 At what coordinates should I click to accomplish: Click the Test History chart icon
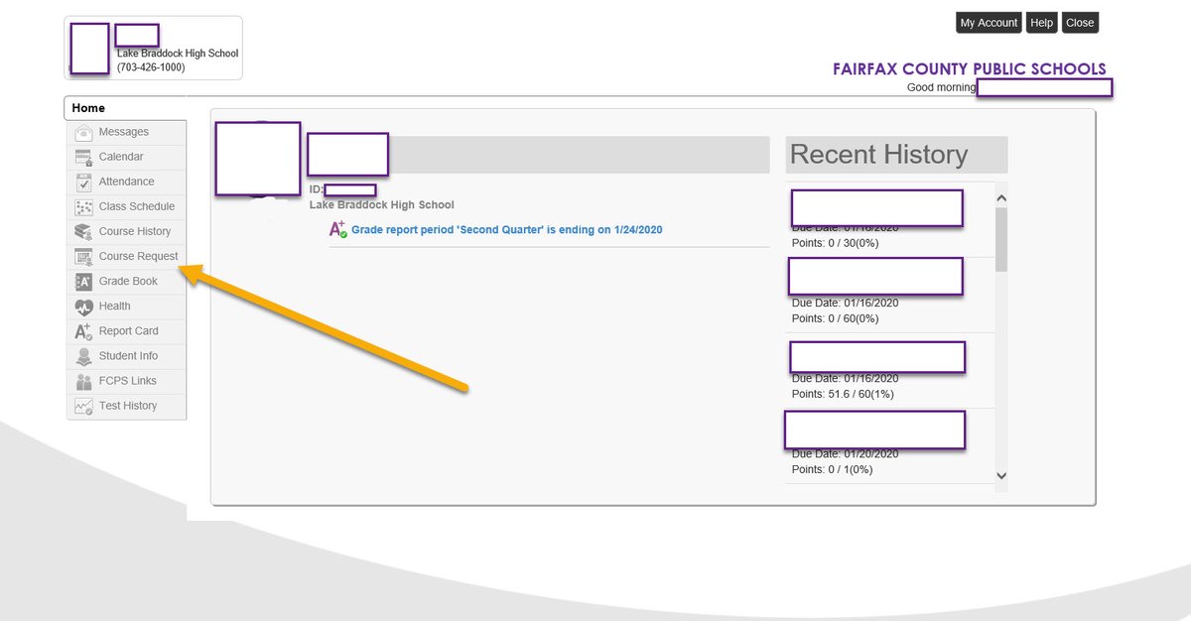[x=83, y=406]
